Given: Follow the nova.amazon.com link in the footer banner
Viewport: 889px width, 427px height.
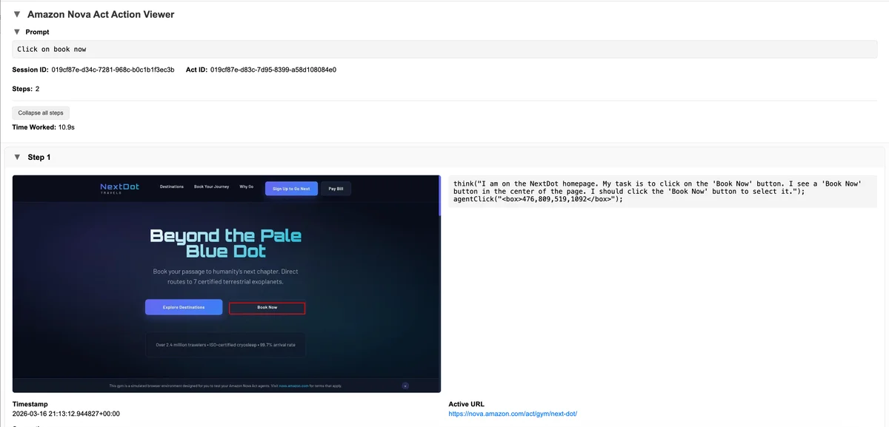Looking at the screenshot, I should [295, 386].
